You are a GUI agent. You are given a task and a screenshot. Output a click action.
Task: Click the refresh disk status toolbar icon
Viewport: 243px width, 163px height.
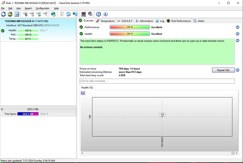3,14
